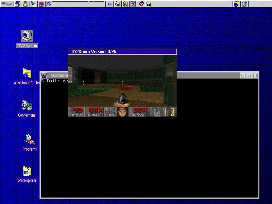Select the Connections desktop icon
This screenshot has width=272, height=204.
pyautogui.click(x=27, y=105)
